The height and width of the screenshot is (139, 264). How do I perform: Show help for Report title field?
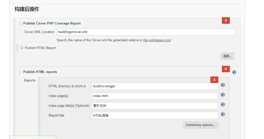(223, 114)
